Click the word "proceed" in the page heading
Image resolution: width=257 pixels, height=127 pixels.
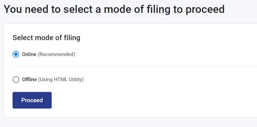click(x=205, y=10)
